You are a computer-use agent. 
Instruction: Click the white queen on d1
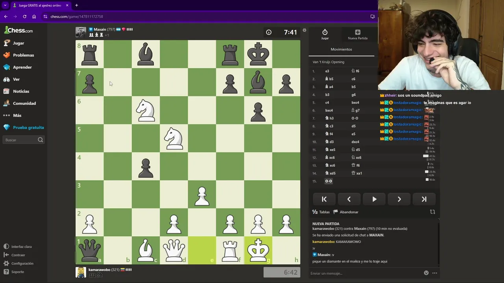pos(174,250)
